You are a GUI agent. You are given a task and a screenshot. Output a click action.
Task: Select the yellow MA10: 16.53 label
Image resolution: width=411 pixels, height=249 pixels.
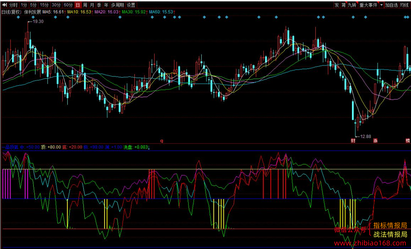[79, 12]
